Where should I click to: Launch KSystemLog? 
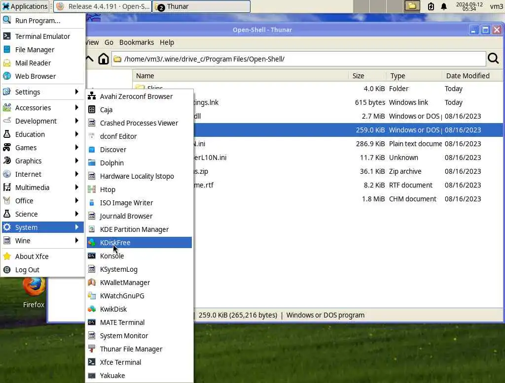coord(139,269)
